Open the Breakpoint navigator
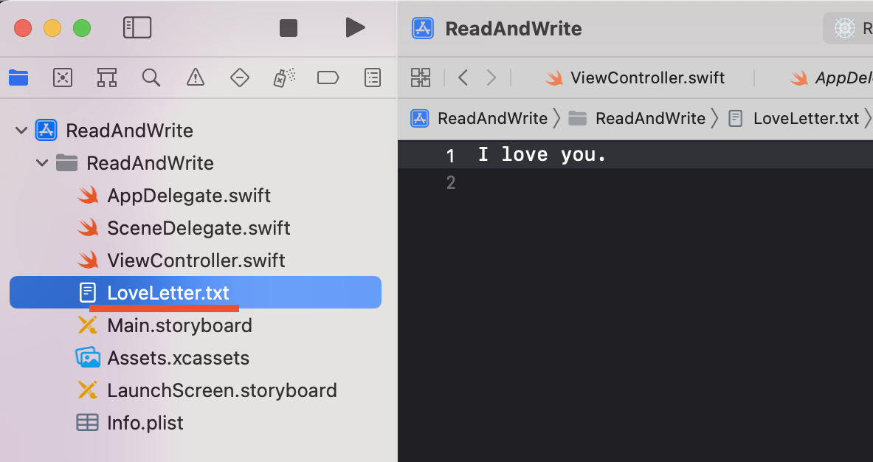Viewport: 873px width, 462px height. [328, 77]
